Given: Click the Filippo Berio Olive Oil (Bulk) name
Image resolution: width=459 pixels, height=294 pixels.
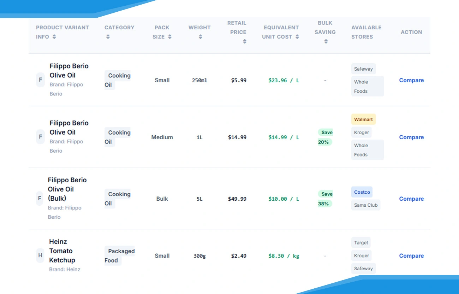Looking at the screenshot, I should pyautogui.click(x=67, y=189).
